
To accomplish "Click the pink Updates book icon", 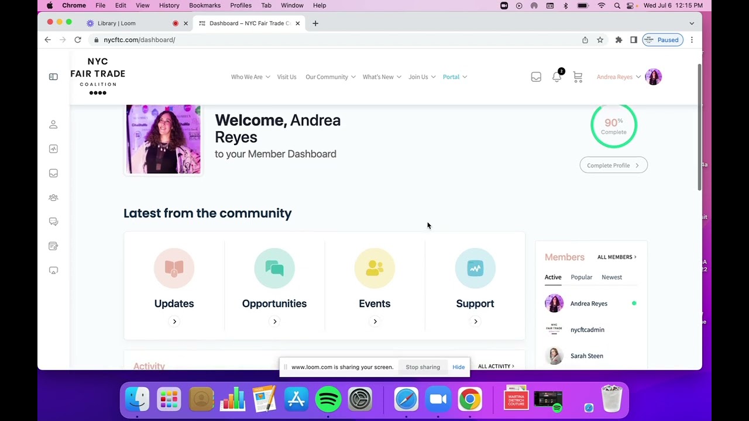I will (174, 268).
